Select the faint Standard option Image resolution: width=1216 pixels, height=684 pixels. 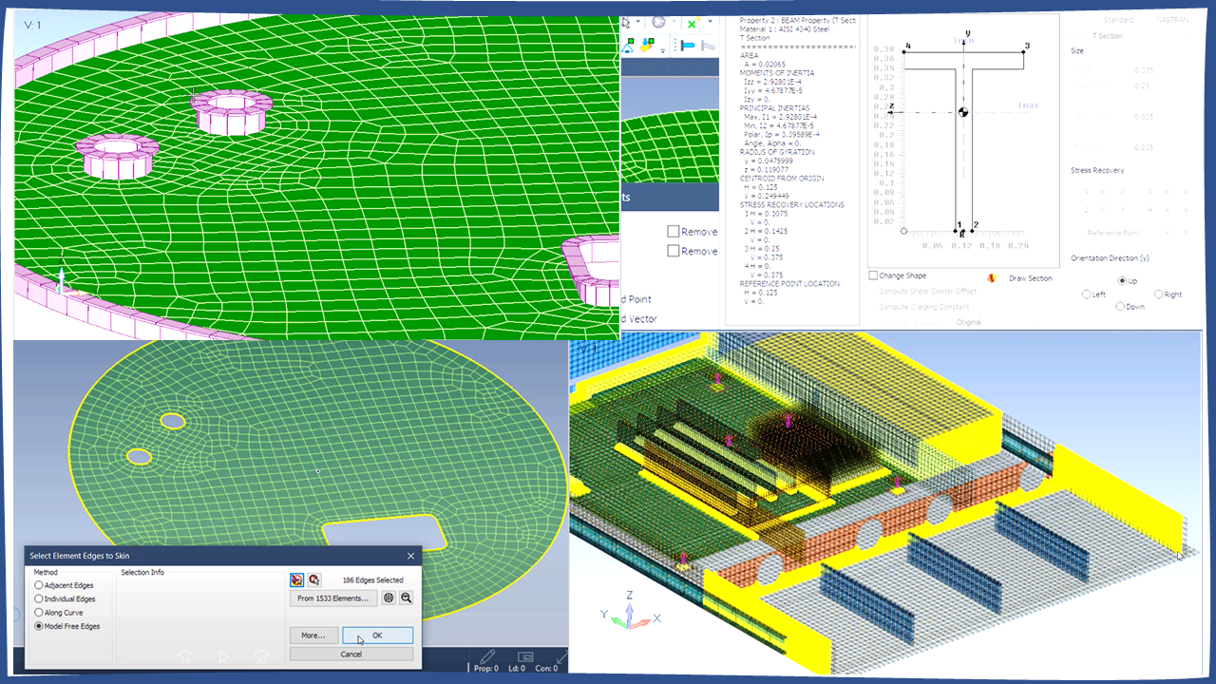coord(1118,20)
